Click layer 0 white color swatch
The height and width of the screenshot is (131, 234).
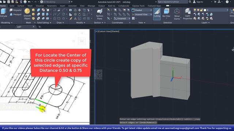[x=205, y=10]
